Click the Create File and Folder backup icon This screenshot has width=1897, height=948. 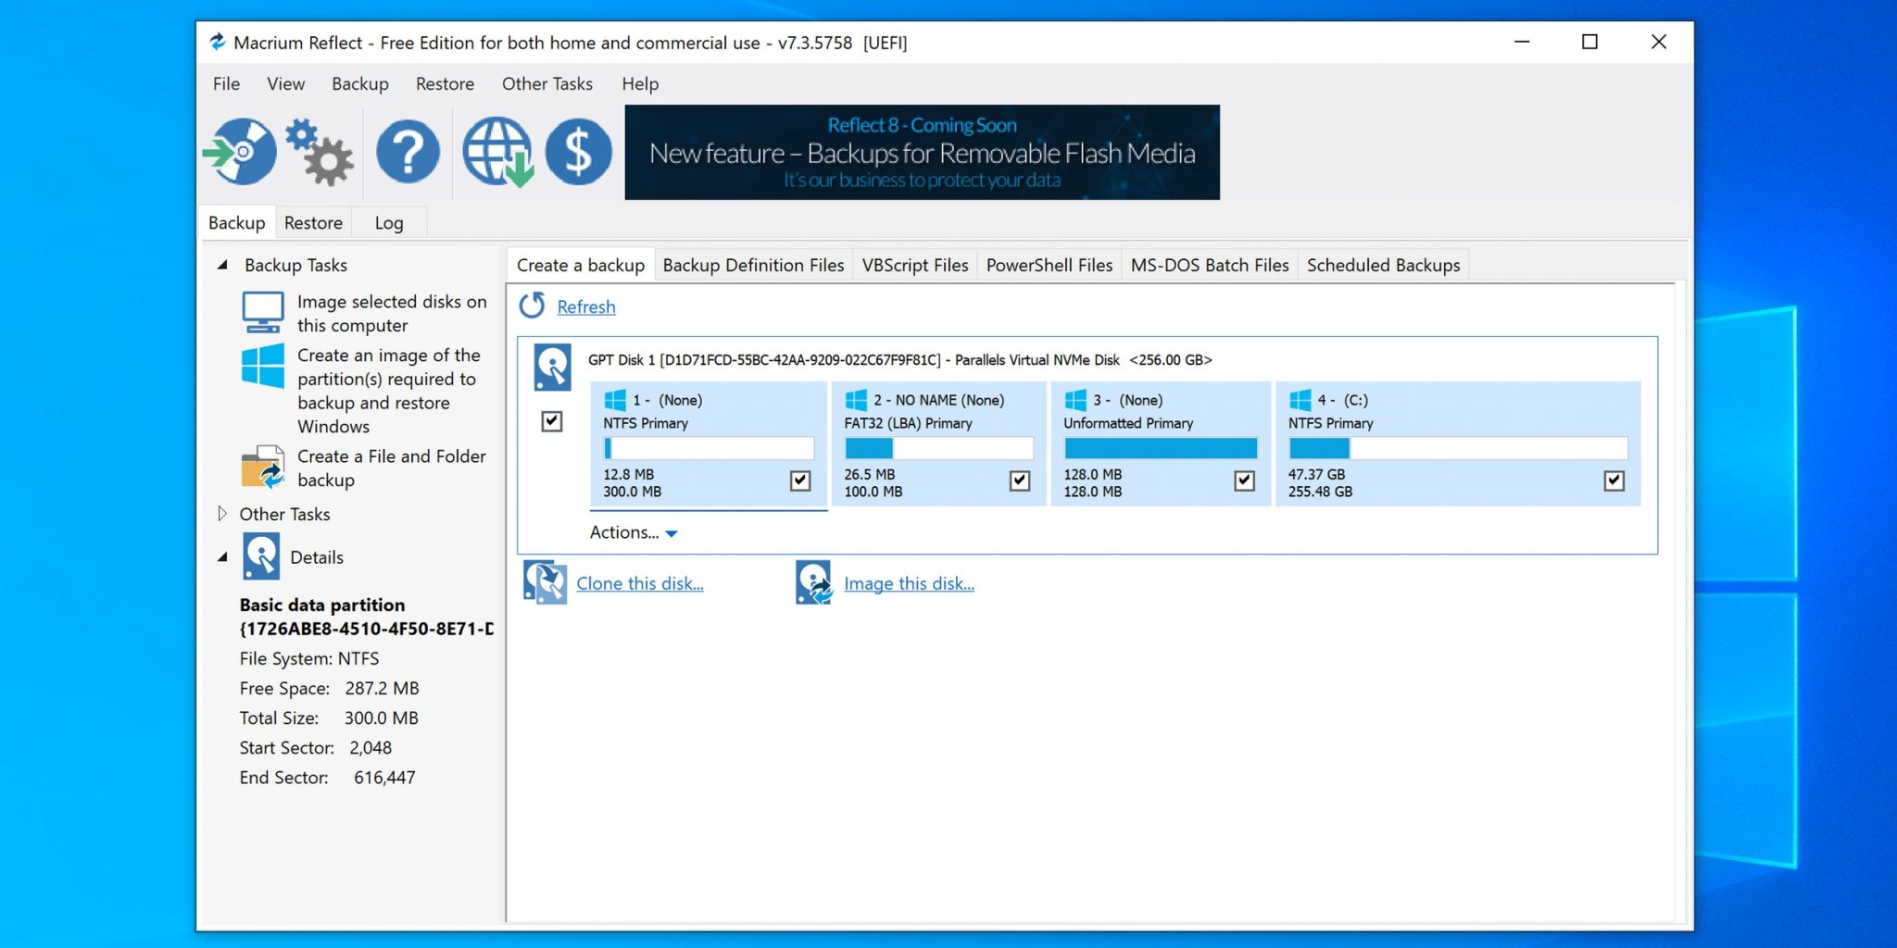[x=263, y=468]
